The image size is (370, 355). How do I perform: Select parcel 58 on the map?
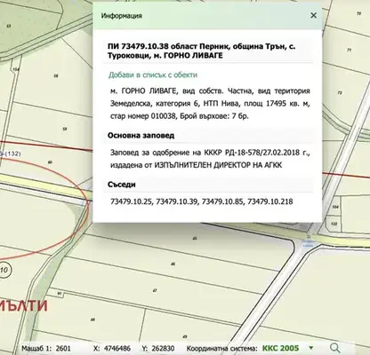point(56,76)
